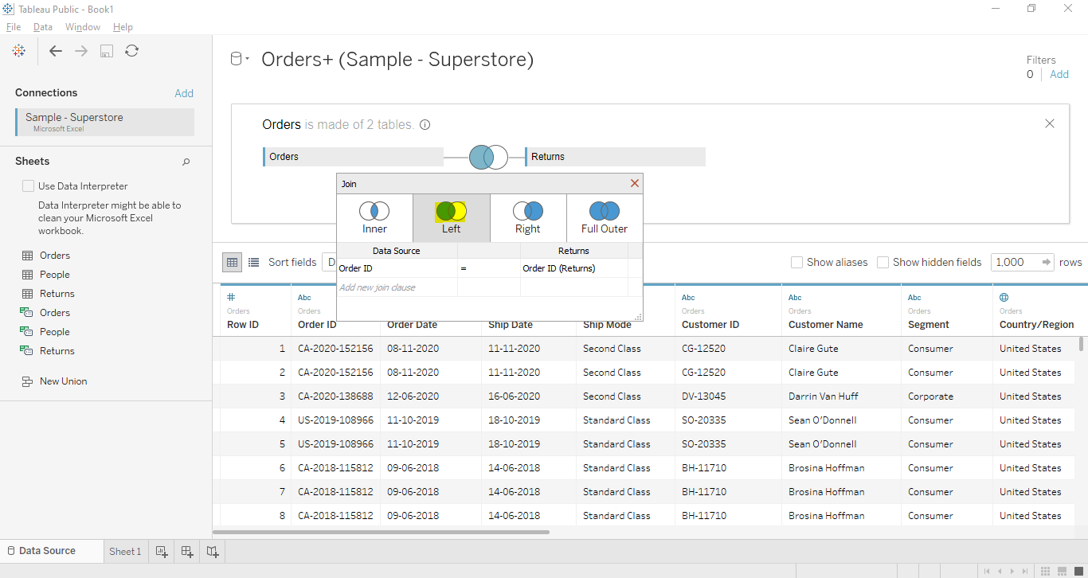Screen dimensions: 1088x578
Task: Open the data source cylinder icon menu
Action: [x=240, y=59]
